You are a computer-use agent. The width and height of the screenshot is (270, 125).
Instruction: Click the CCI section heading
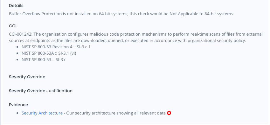click(x=13, y=26)
